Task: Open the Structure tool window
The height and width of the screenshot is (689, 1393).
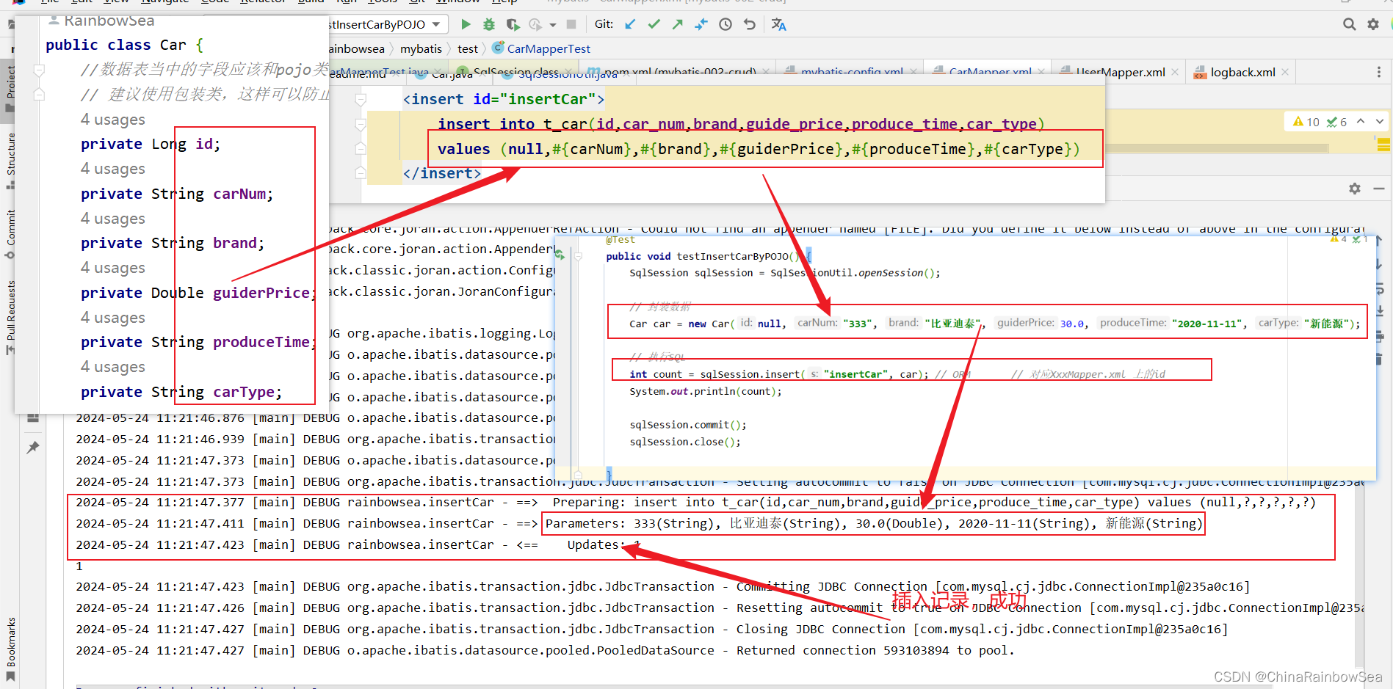Action: click(10, 160)
